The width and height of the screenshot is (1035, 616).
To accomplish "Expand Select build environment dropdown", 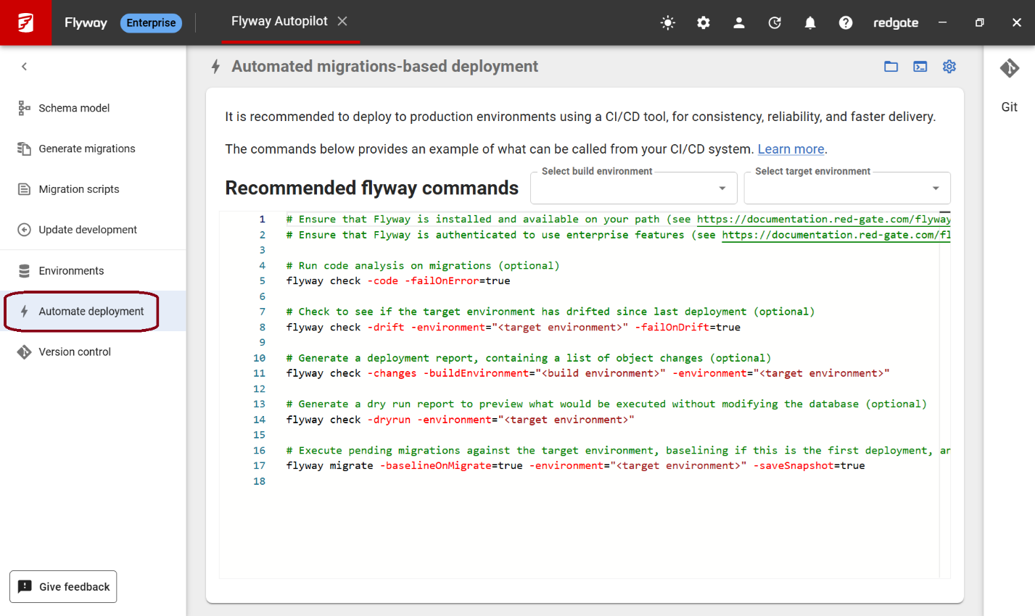I will 633,188.
